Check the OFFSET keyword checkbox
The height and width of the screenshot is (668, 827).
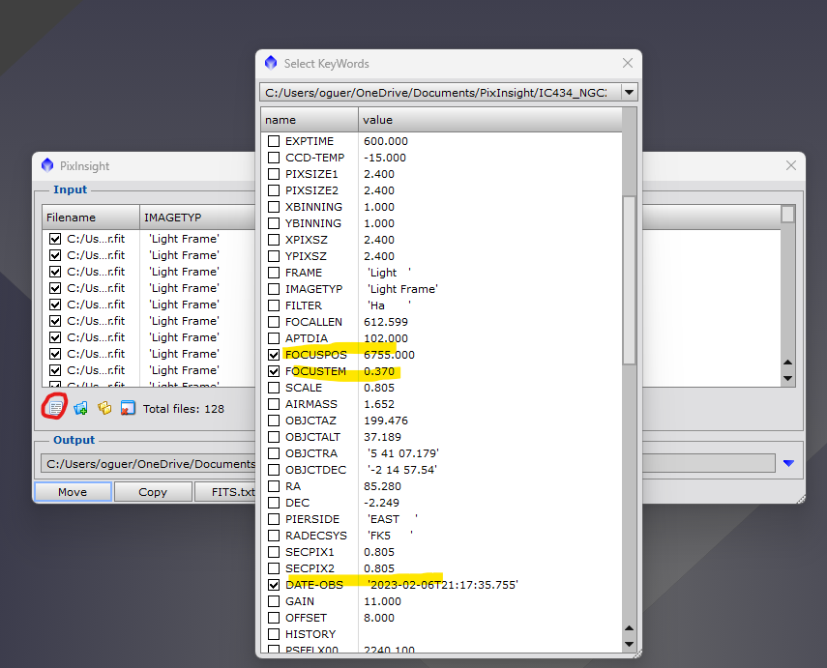274,618
